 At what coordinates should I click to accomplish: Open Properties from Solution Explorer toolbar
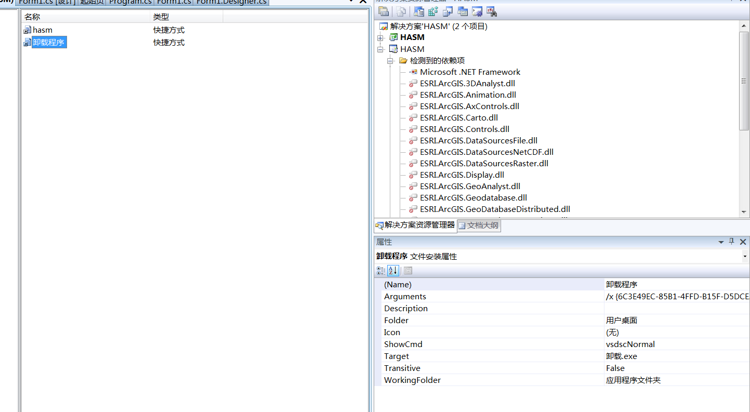click(x=384, y=11)
